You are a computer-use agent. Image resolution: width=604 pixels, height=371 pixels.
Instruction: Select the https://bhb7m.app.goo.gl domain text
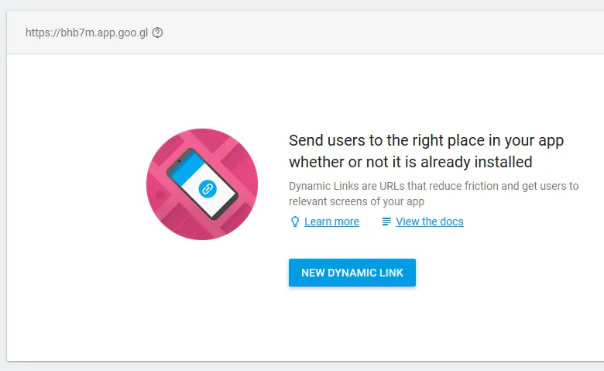tap(87, 33)
